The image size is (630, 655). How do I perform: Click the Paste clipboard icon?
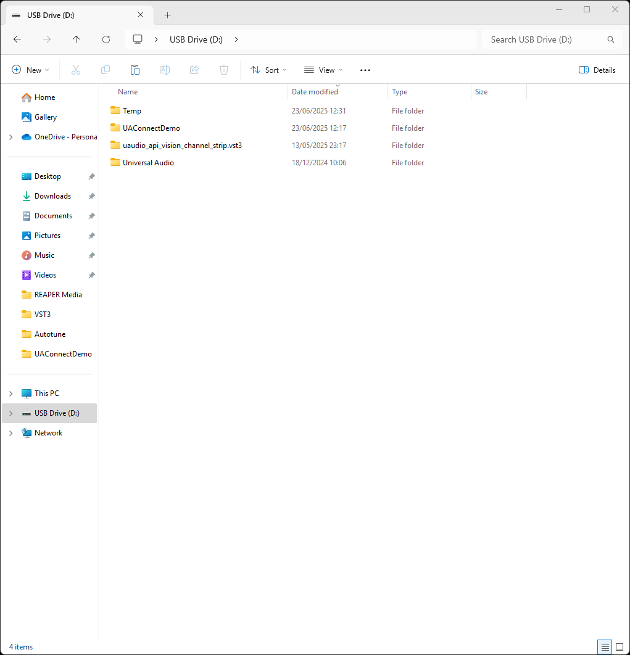coord(135,70)
